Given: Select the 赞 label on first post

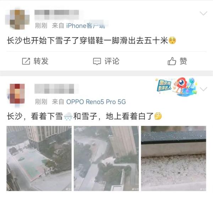Looking at the screenshot, I should [x=184, y=61].
